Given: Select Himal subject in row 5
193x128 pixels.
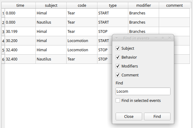Looking at the screenshot, I should pyautogui.click(x=51, y=50).
